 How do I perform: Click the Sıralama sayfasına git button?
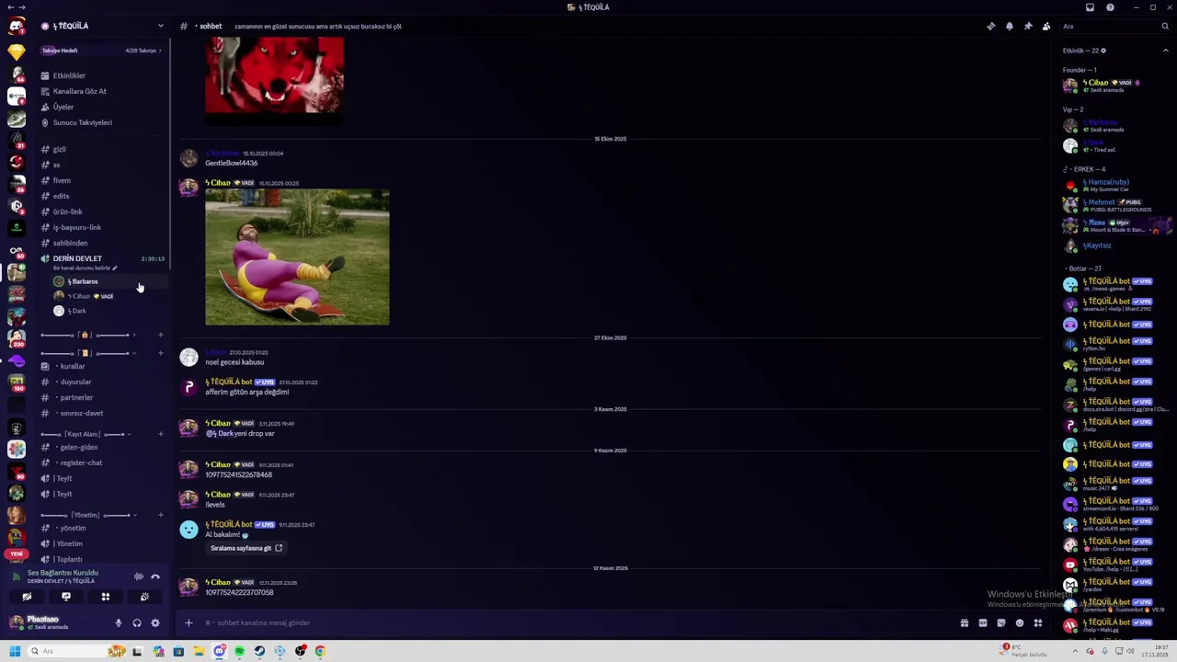[x=246, y=548]
